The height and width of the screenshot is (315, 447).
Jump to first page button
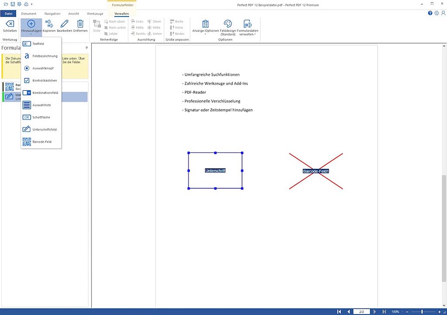click(x=339, y=312)
